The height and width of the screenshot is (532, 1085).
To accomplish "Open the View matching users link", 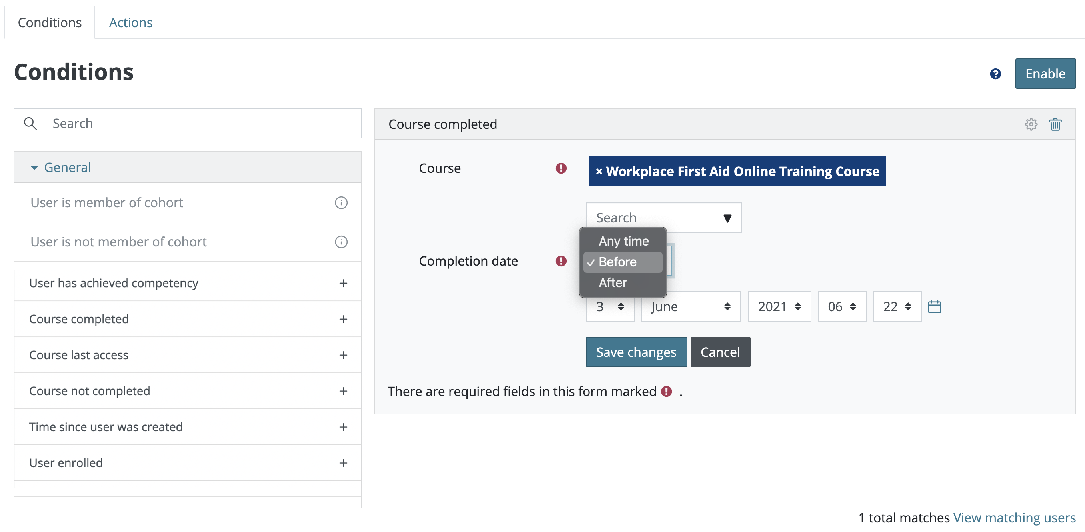I will [1014, 517].
